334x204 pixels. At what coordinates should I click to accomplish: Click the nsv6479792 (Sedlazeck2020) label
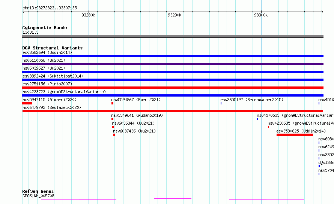point(52,107)
